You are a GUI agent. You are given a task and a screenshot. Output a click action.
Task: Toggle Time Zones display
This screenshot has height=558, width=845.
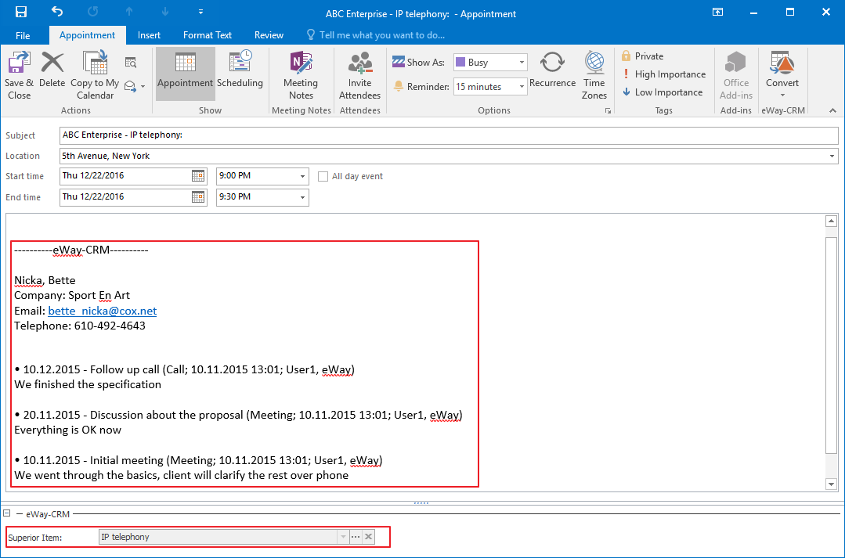click(x=594, y=77)
